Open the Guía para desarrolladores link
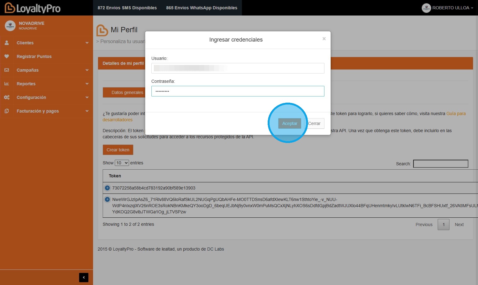 click(456, 114)
